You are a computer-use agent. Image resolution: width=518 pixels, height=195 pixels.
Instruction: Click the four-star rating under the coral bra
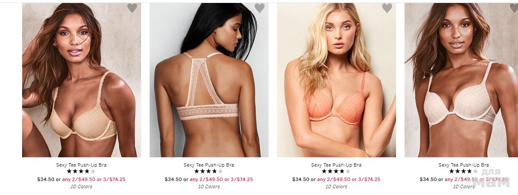coord(336,171)
